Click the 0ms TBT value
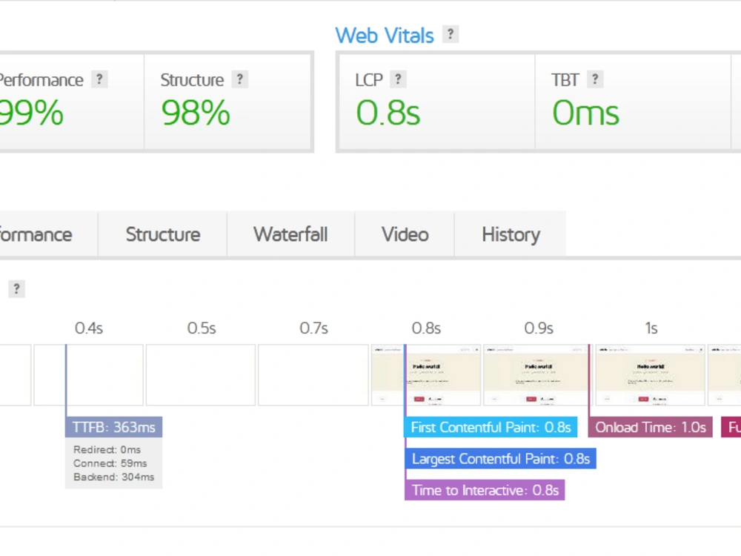This screenshot has width=741, height=556. pyautogui.click(x=585, y=113)
